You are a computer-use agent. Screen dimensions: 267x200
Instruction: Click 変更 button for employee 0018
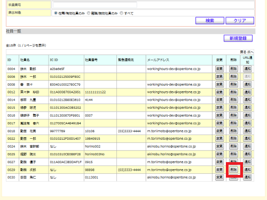point(219,131)
